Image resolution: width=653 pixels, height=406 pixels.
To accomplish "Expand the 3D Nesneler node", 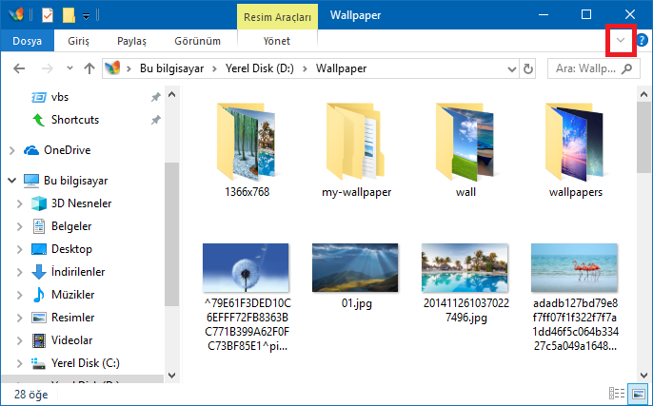I will coord(20,203).
